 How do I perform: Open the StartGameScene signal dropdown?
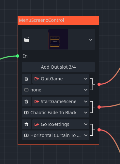61,102
